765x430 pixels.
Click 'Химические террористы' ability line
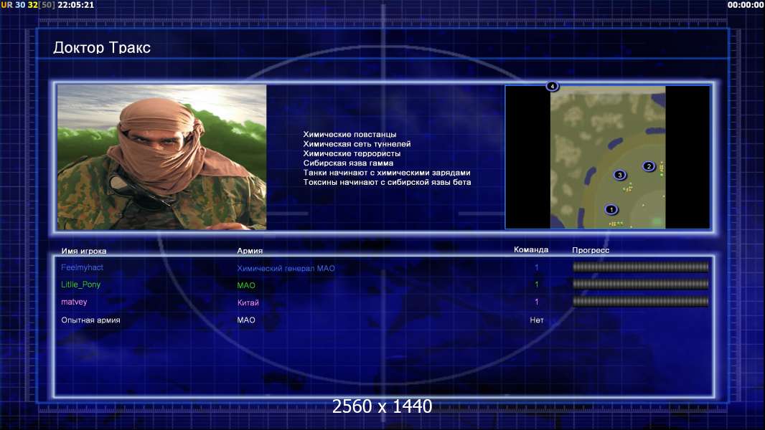351,153
